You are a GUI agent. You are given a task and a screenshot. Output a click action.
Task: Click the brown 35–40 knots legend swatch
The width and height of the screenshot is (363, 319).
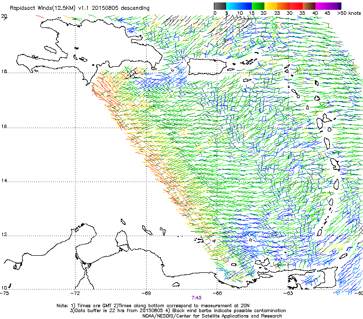tap(309, 6)
